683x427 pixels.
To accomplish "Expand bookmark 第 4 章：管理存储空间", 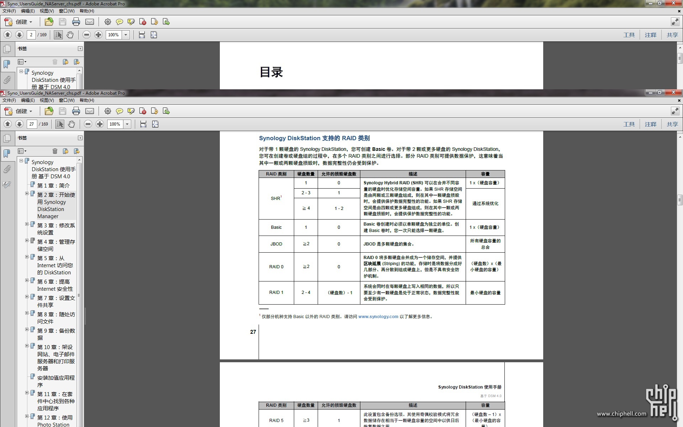I will point(27,241).
